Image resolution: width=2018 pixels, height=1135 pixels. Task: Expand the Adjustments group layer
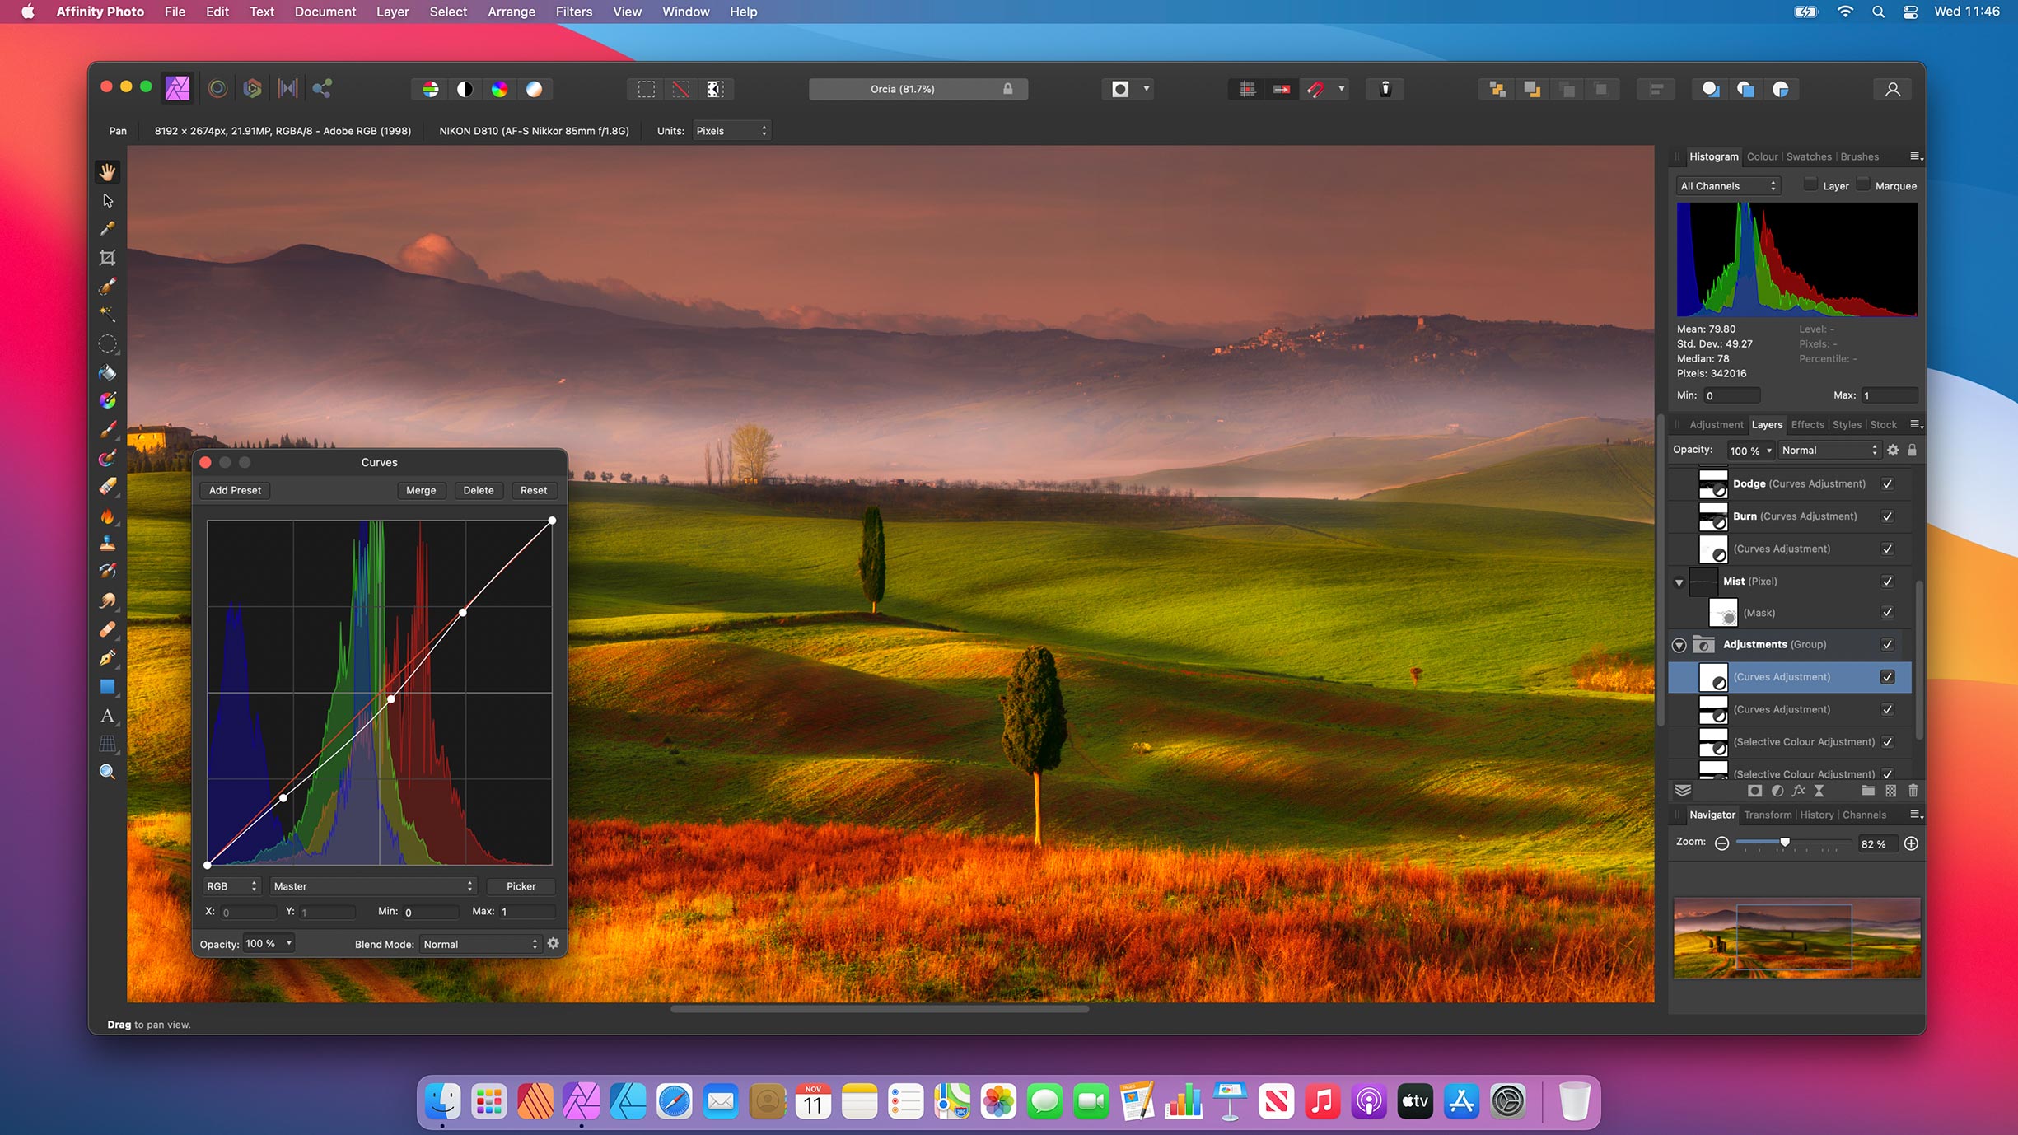tap(1681, 644)
